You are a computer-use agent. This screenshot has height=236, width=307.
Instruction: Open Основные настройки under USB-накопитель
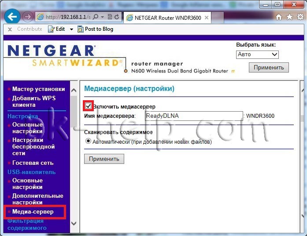(27, 184)
